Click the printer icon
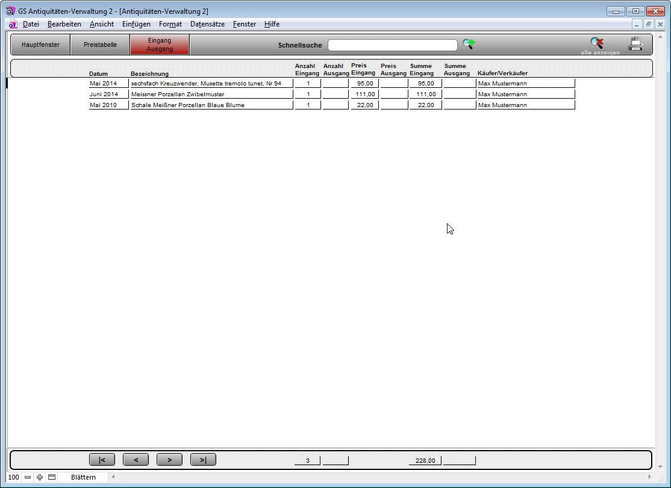Screen dimensions: 671x488 (x=635, y=44)
